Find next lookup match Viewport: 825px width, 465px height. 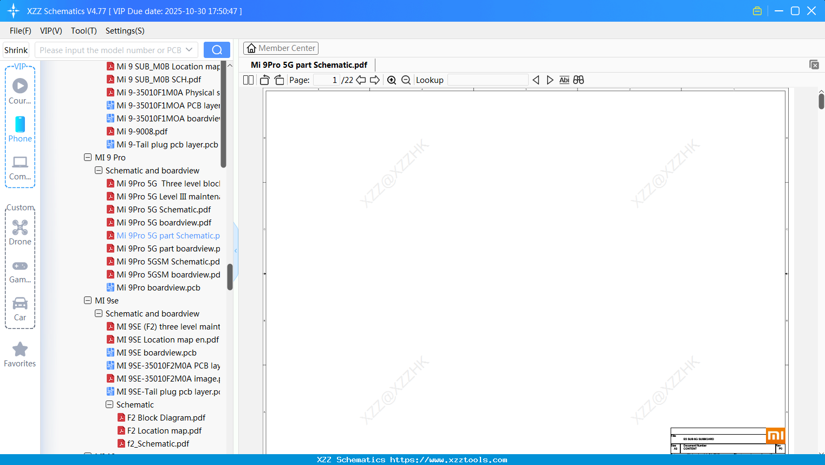(x=550, y=80)
